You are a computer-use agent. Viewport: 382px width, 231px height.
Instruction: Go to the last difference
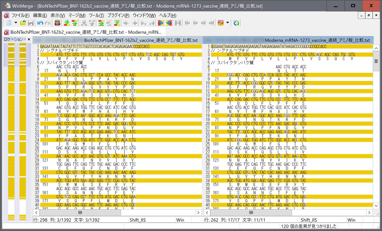(x=117, y=23)
